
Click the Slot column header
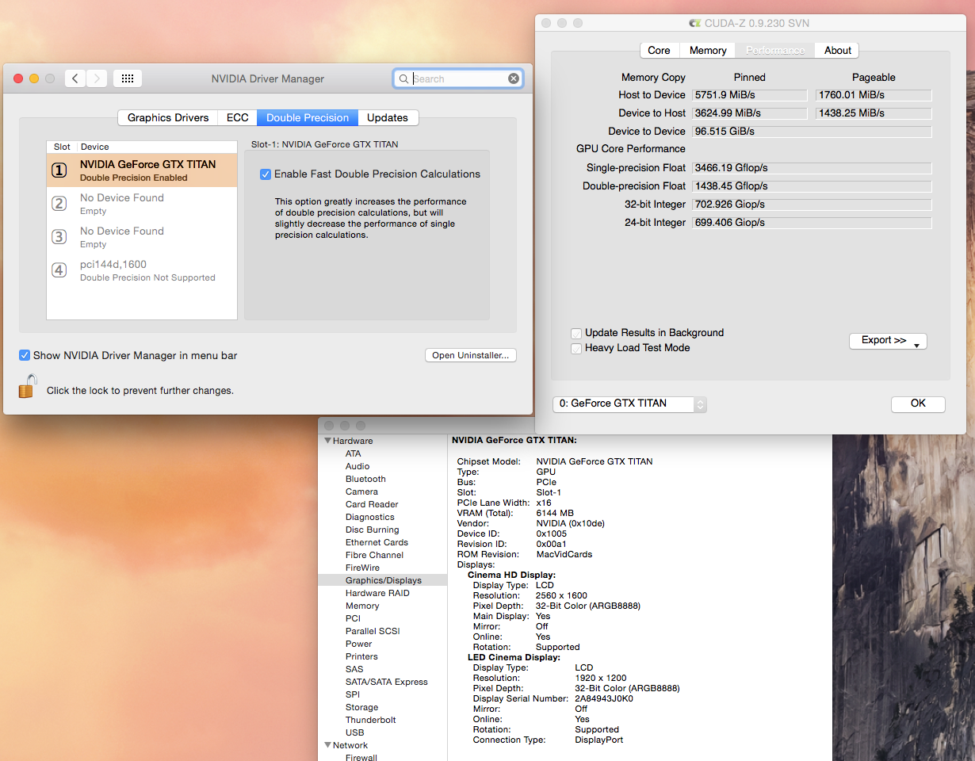62,147
